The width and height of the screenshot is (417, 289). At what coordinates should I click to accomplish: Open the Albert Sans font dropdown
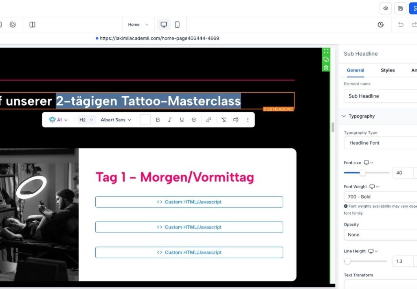116,120
